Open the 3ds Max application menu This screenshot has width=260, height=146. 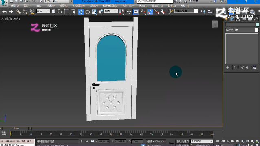click(3, 3)
